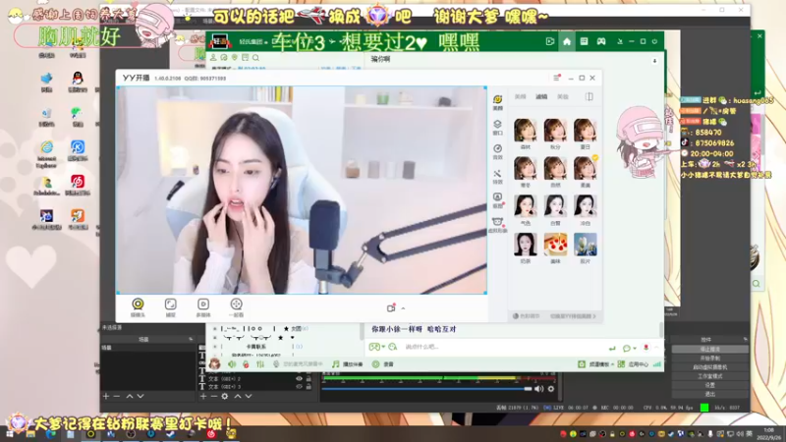Open source properties gear in OBS sources
Image resolution: width=786 pixels, height=442 pixels.
[225, 396]
